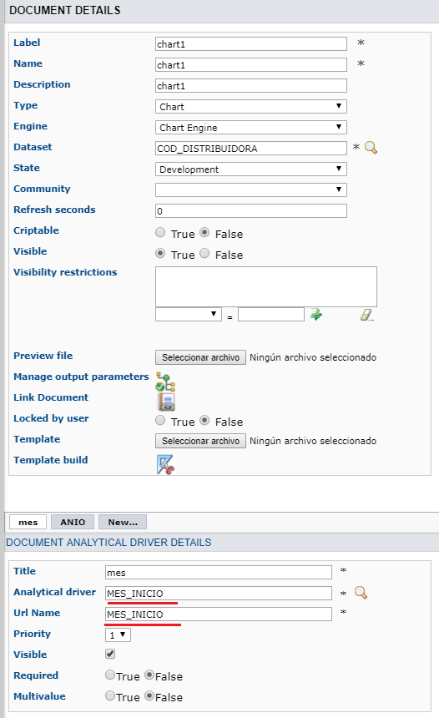
Task: Set Criptable to True
Action: point(160,233)
